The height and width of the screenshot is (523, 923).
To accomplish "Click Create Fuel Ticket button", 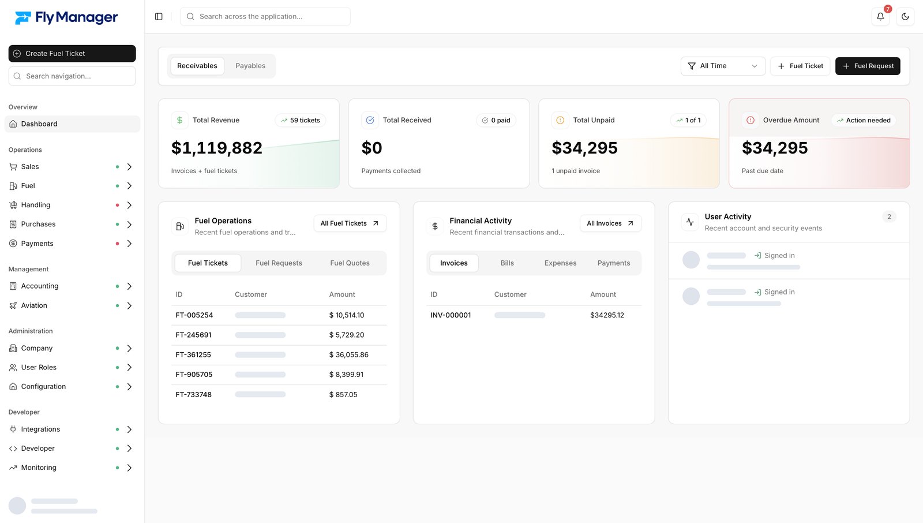I will (x=72, y=54).
